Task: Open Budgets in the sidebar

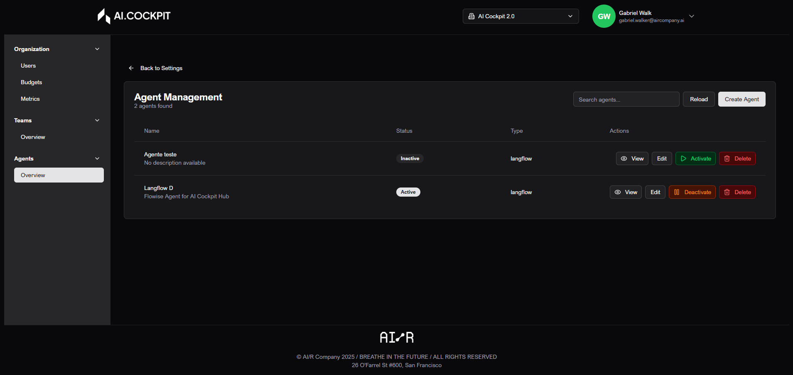Action: 32,82
